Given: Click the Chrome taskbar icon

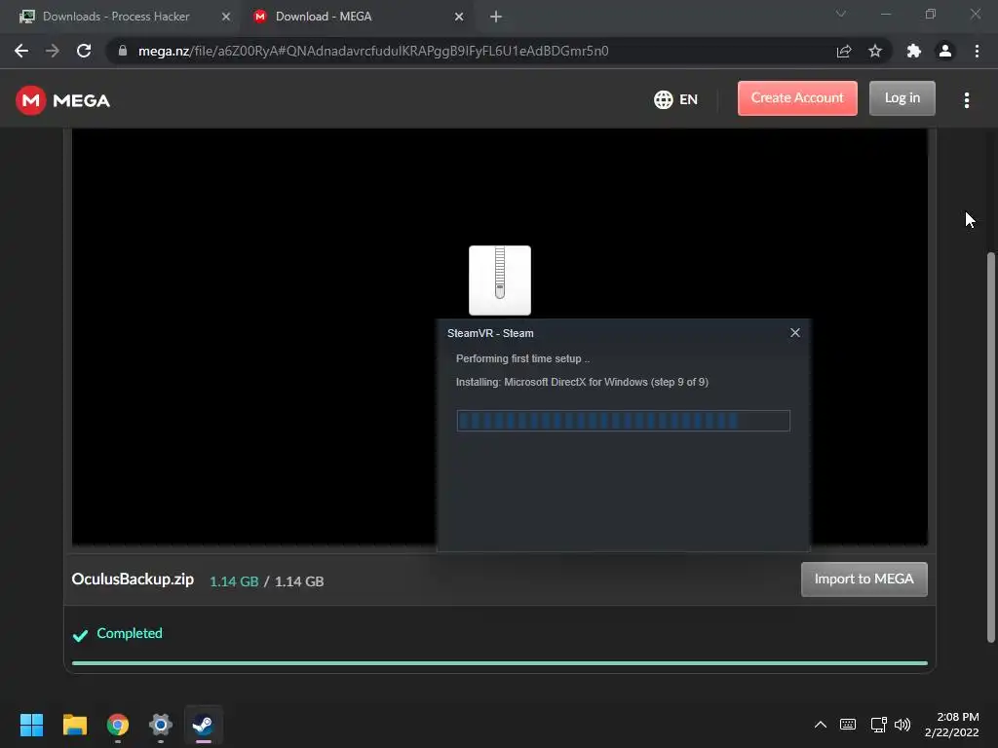Looking at the screenshot, I should pos(118,725).
